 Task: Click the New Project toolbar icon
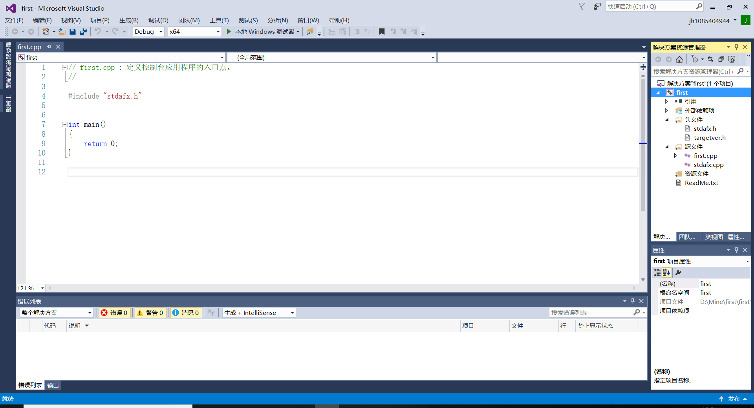[46, 32]
